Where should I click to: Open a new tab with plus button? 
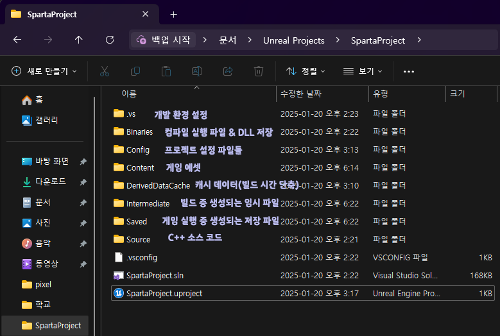(173, 15)
